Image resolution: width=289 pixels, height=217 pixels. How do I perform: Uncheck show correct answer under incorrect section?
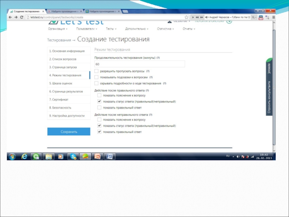pyautogui.click(x=99, y=132)
